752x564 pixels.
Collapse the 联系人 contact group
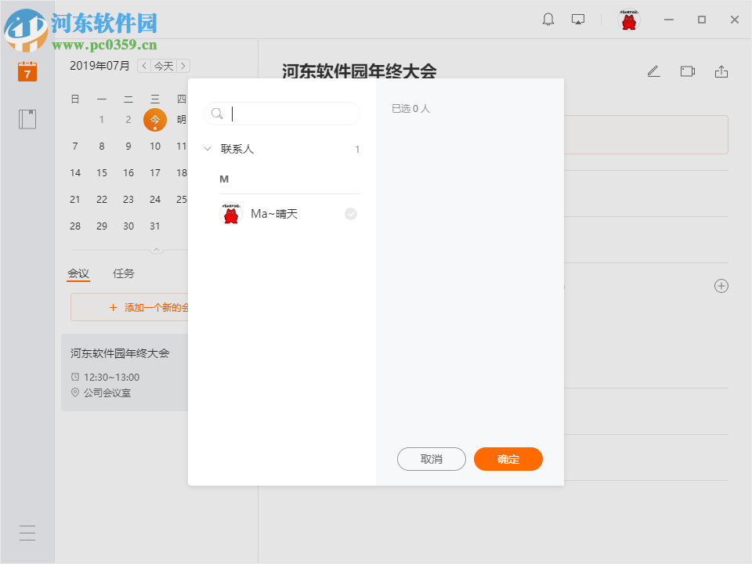(x=207, y=148)
